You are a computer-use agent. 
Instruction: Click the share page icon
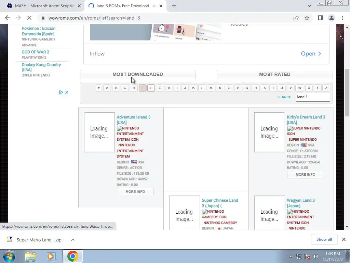point(296,18)
